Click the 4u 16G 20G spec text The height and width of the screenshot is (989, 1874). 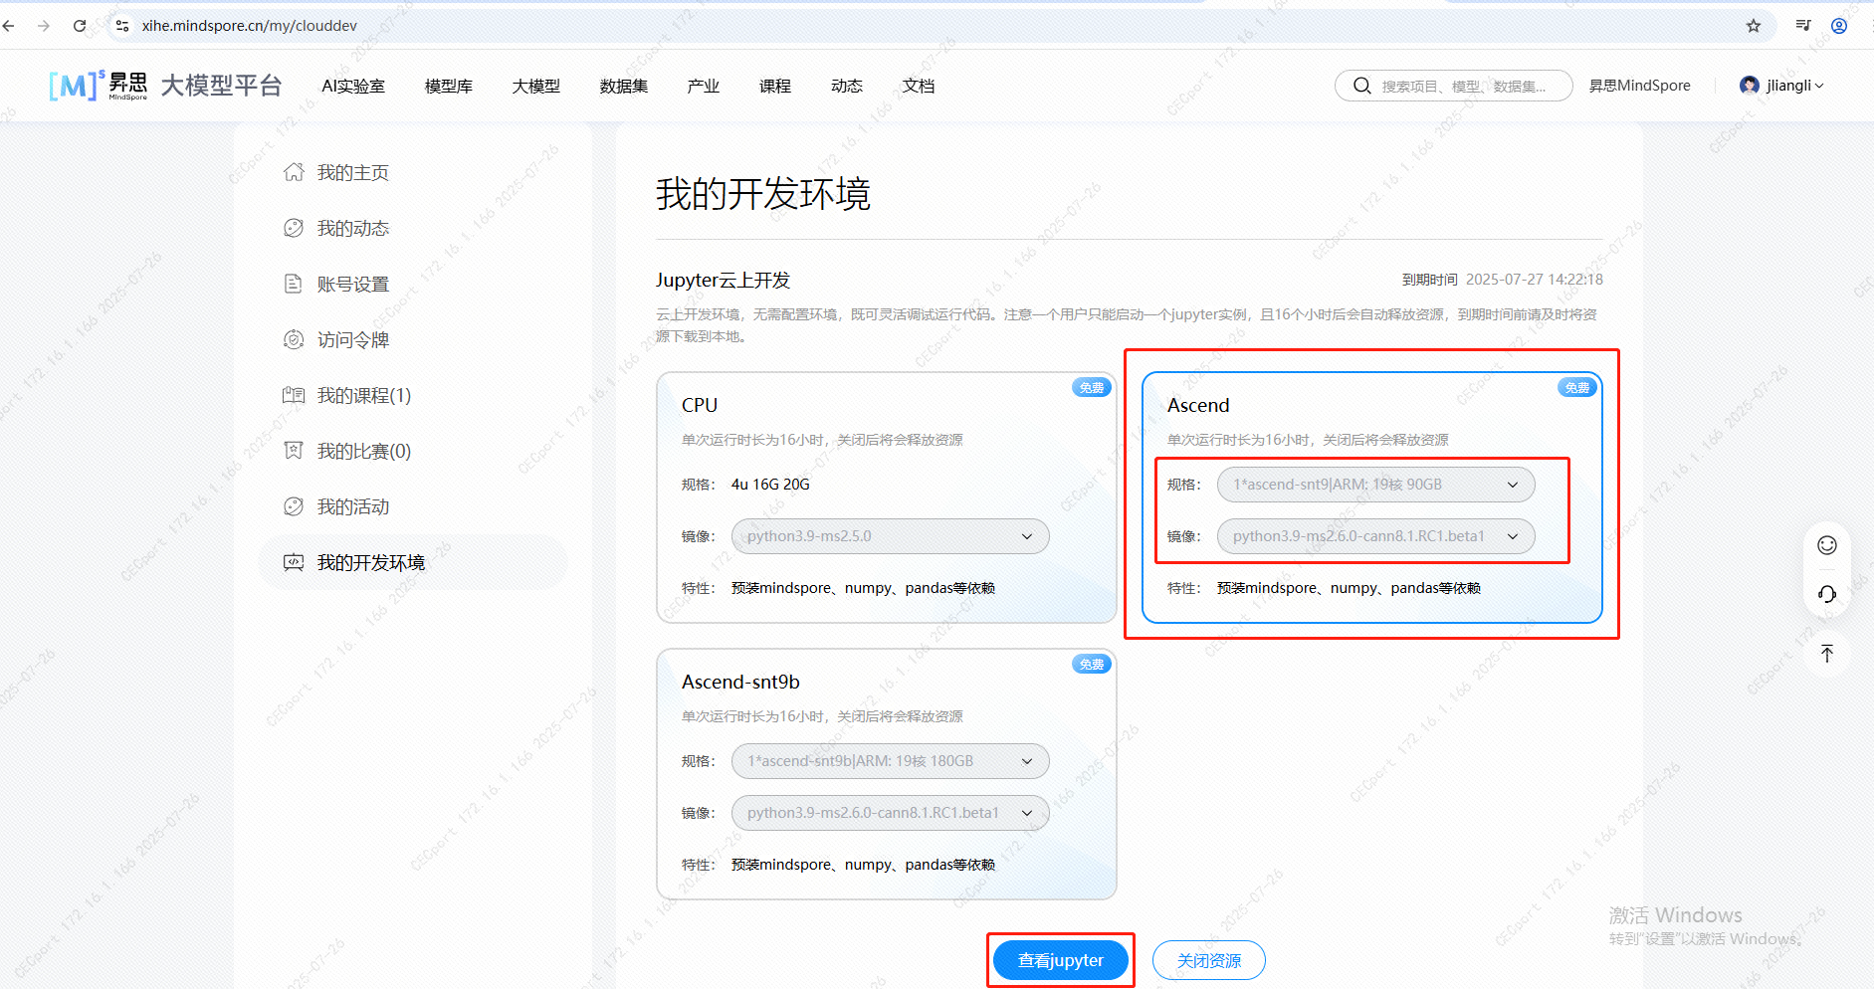tap(770, 485)
